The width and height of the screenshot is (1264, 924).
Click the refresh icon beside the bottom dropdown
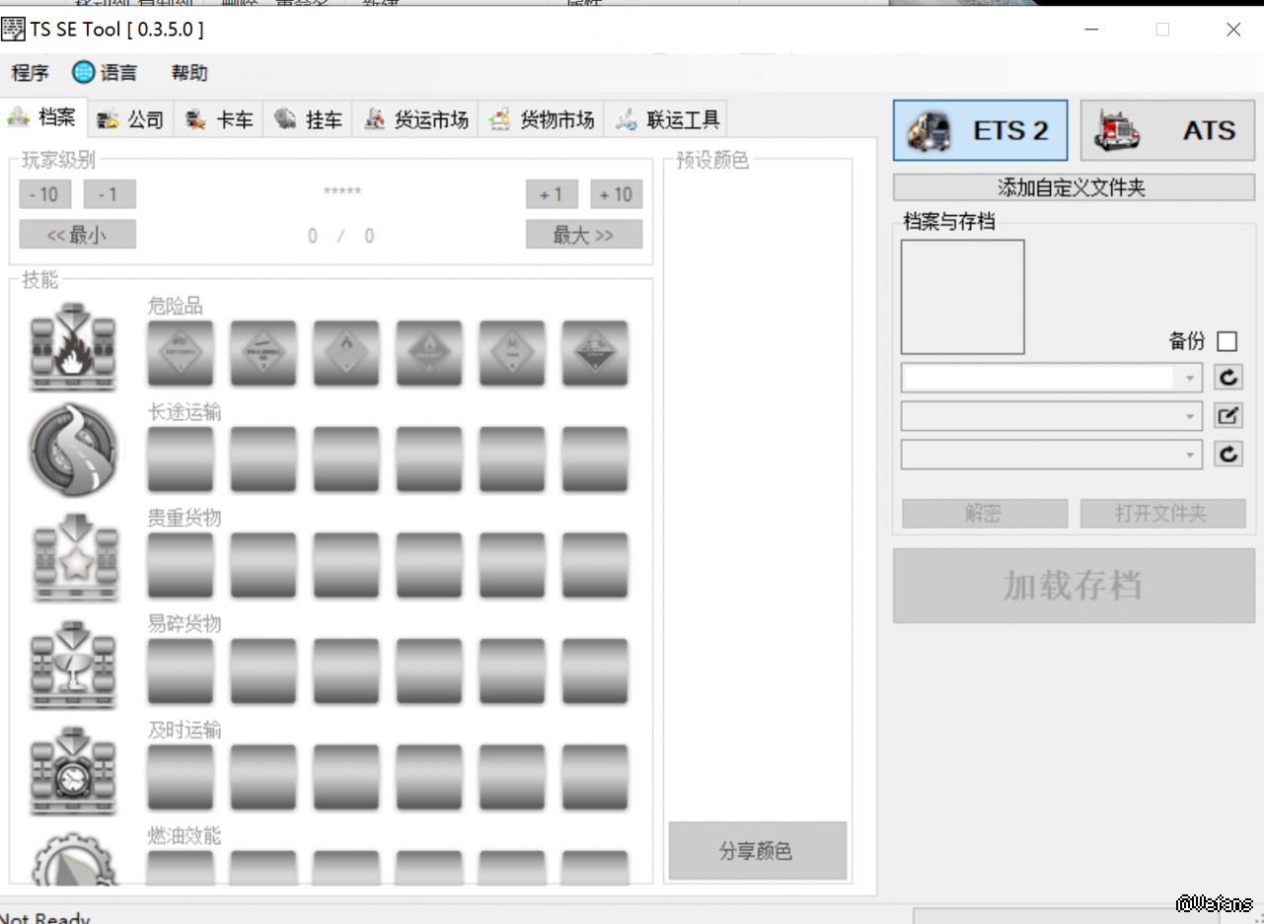coord(1227,454)
